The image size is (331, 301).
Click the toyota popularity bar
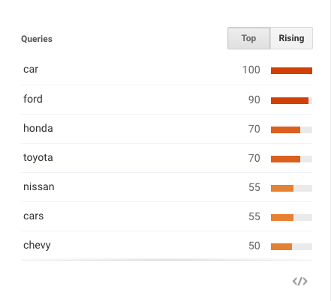(x=291, y=159)
